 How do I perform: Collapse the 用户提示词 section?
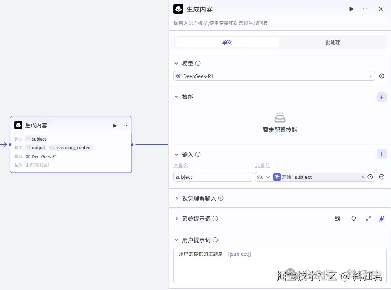pos(177,240)
